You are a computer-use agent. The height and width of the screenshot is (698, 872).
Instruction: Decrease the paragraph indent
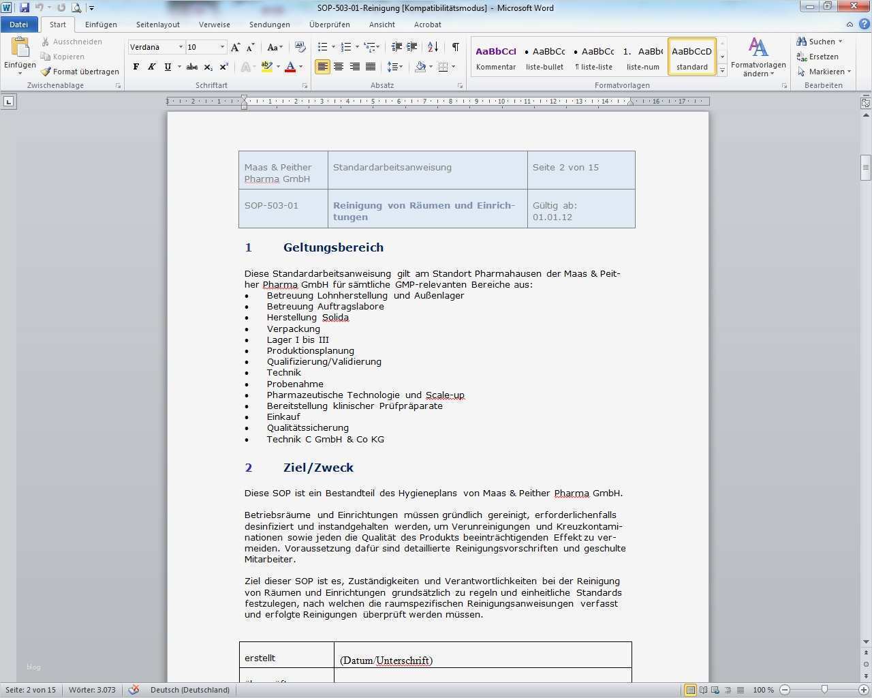click(396, 47)
